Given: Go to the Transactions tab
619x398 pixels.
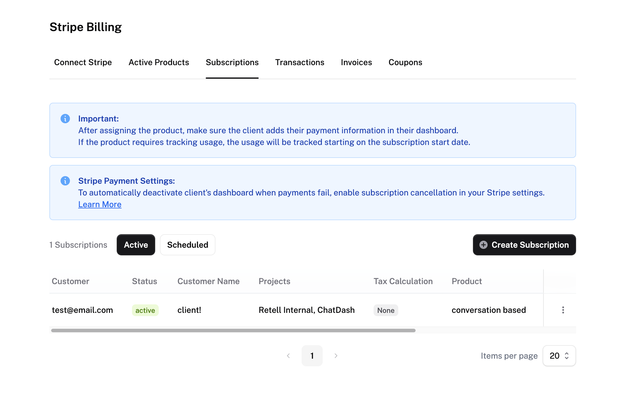Looking at the screenshot, I should [300, 62].
